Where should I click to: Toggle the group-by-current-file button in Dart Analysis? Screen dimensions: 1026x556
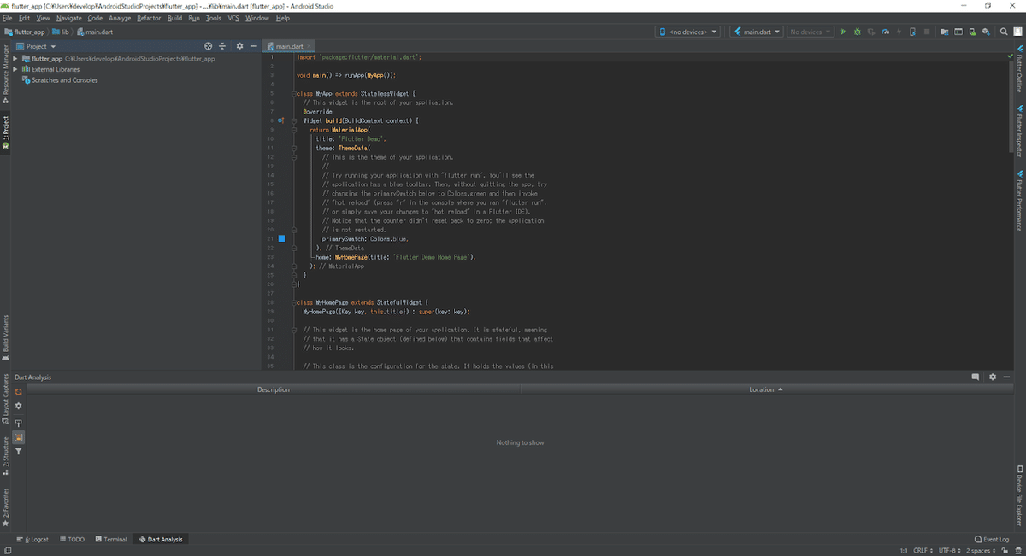click(18, 437)
